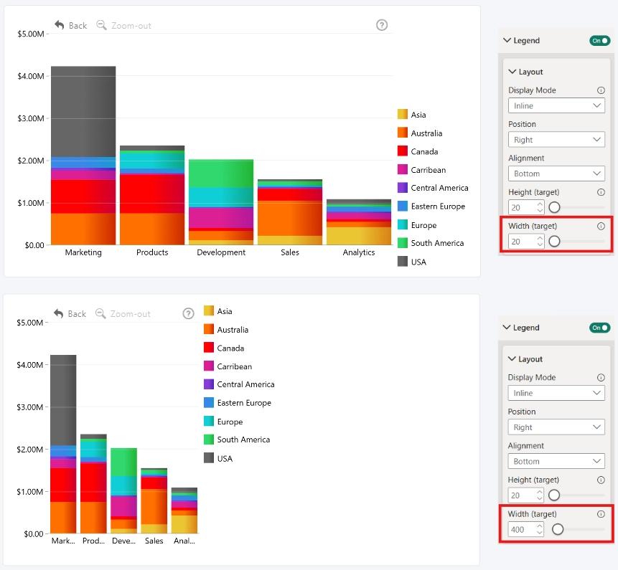Collapse the Layout section in the Width 400 panel
Image resolution: width=618 pixels, height=570 pixels.
[x=512, y=358]
